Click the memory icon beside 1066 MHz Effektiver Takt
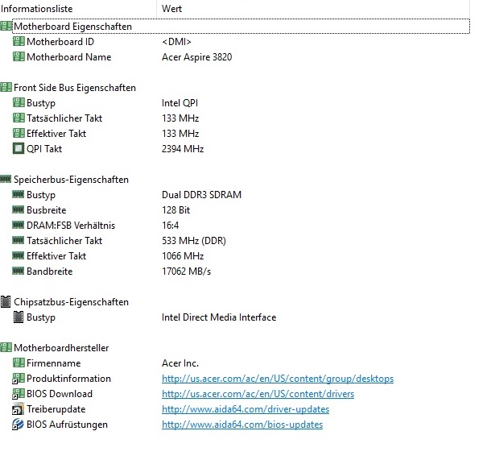Image resolution: width=491 pixels, height=460 pixels. 19,255
